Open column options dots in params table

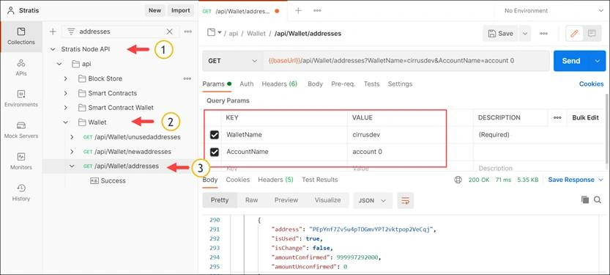[x=557, y=117]
